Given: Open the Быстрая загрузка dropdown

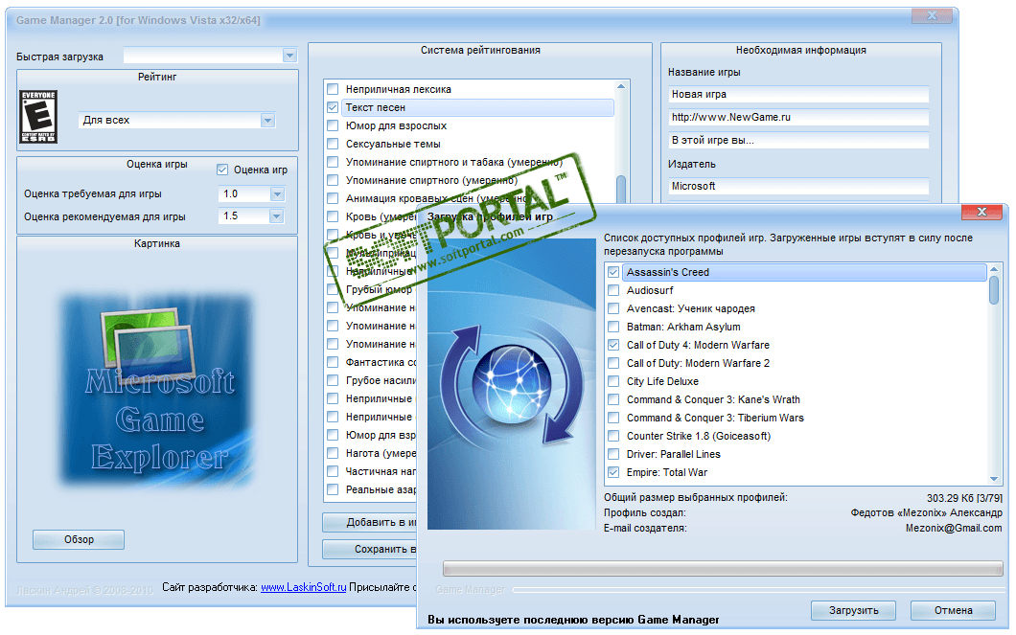Looking at the screenshot, I should pyautogui.click(x=289, y=56).
